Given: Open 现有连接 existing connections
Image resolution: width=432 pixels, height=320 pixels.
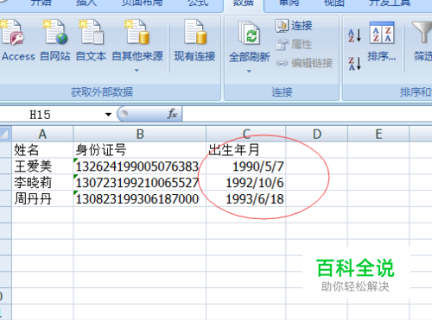Looking at the screenshot, I should pos(194,41).
